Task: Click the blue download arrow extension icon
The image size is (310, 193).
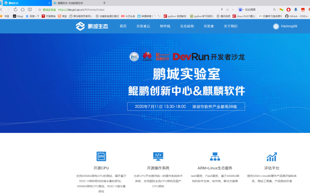Action: pos(296,9)
